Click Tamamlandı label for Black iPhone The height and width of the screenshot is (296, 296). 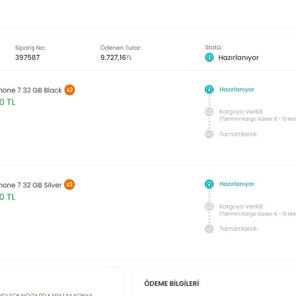pos(238,134)
